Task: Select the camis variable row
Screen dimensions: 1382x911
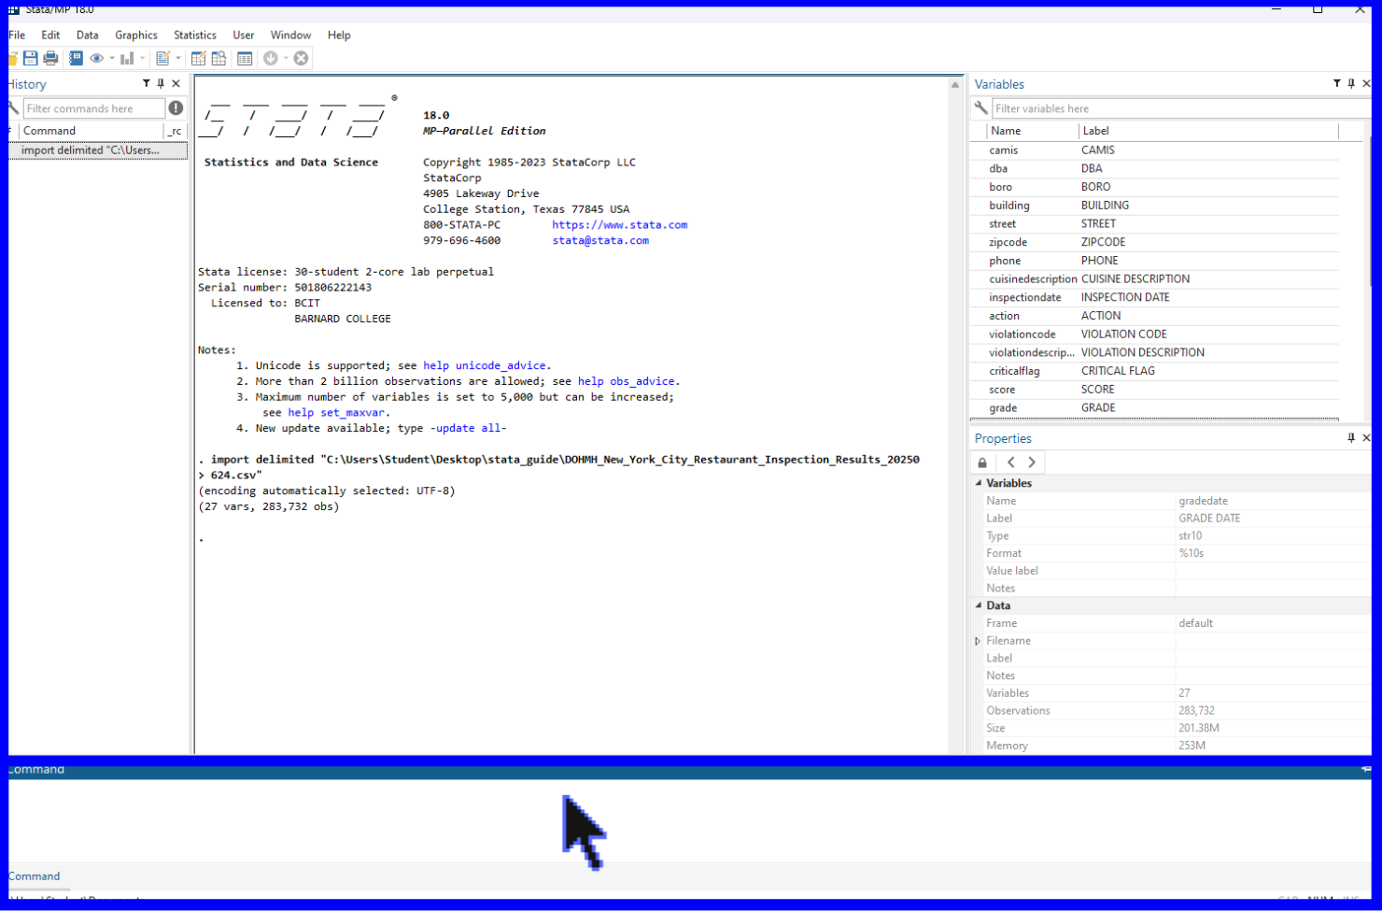Action: [1154, 150]
